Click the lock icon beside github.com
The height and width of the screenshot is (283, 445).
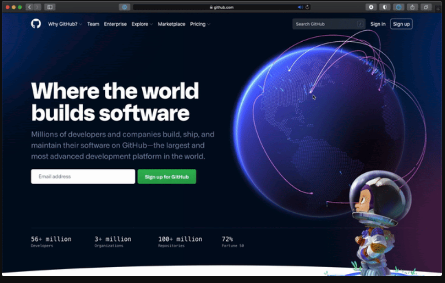click(x=211, y=7)
